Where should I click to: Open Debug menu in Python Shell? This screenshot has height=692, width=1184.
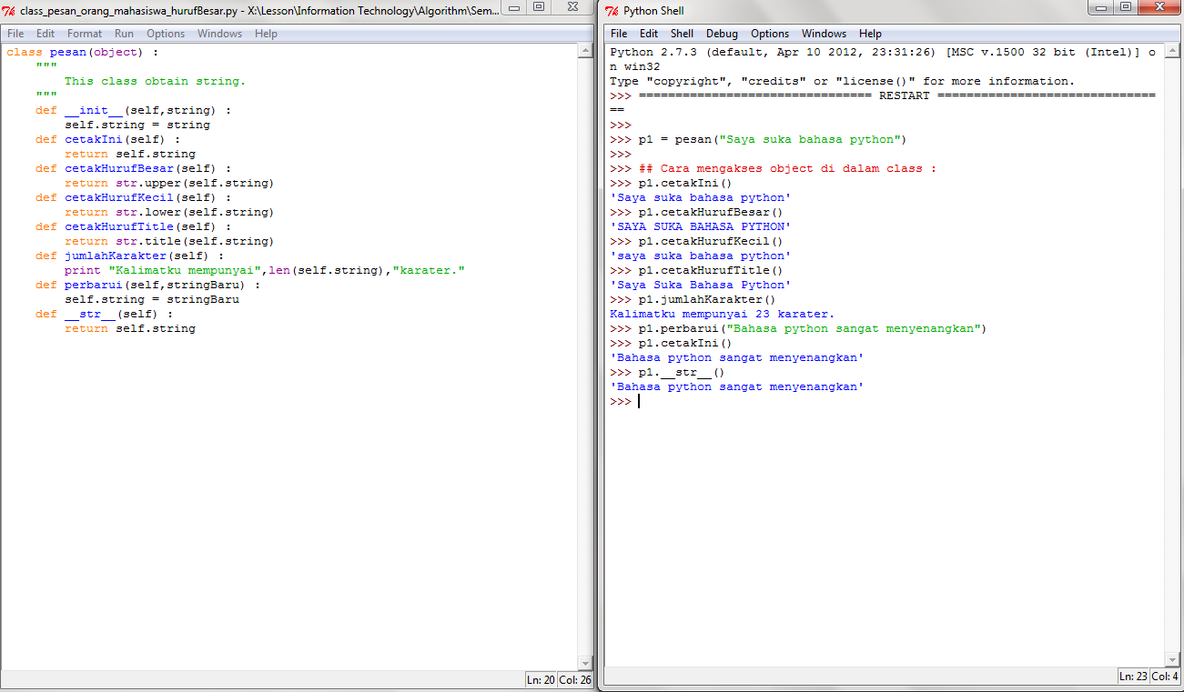(x=722, y=34)
